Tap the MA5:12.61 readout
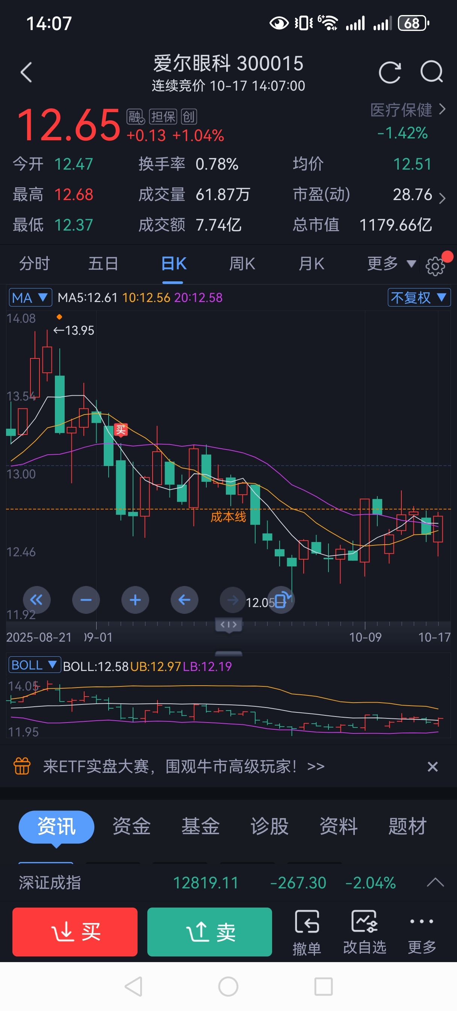Screen dimensions: 457x1011 [x=88, y=298]
